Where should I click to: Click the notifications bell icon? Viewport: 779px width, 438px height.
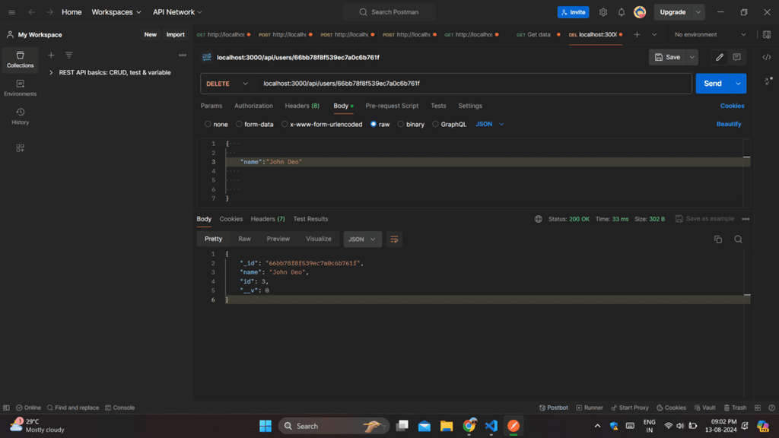click(x=622, y=12)
